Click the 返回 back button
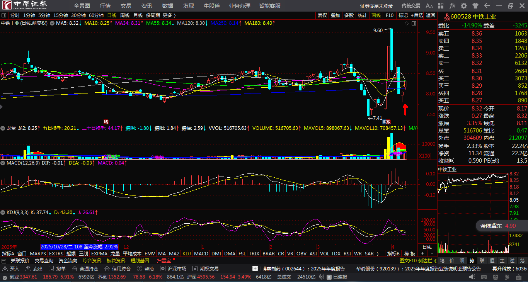Image resolution: width=528 pixels, height=282 pixels. point(431,15)
